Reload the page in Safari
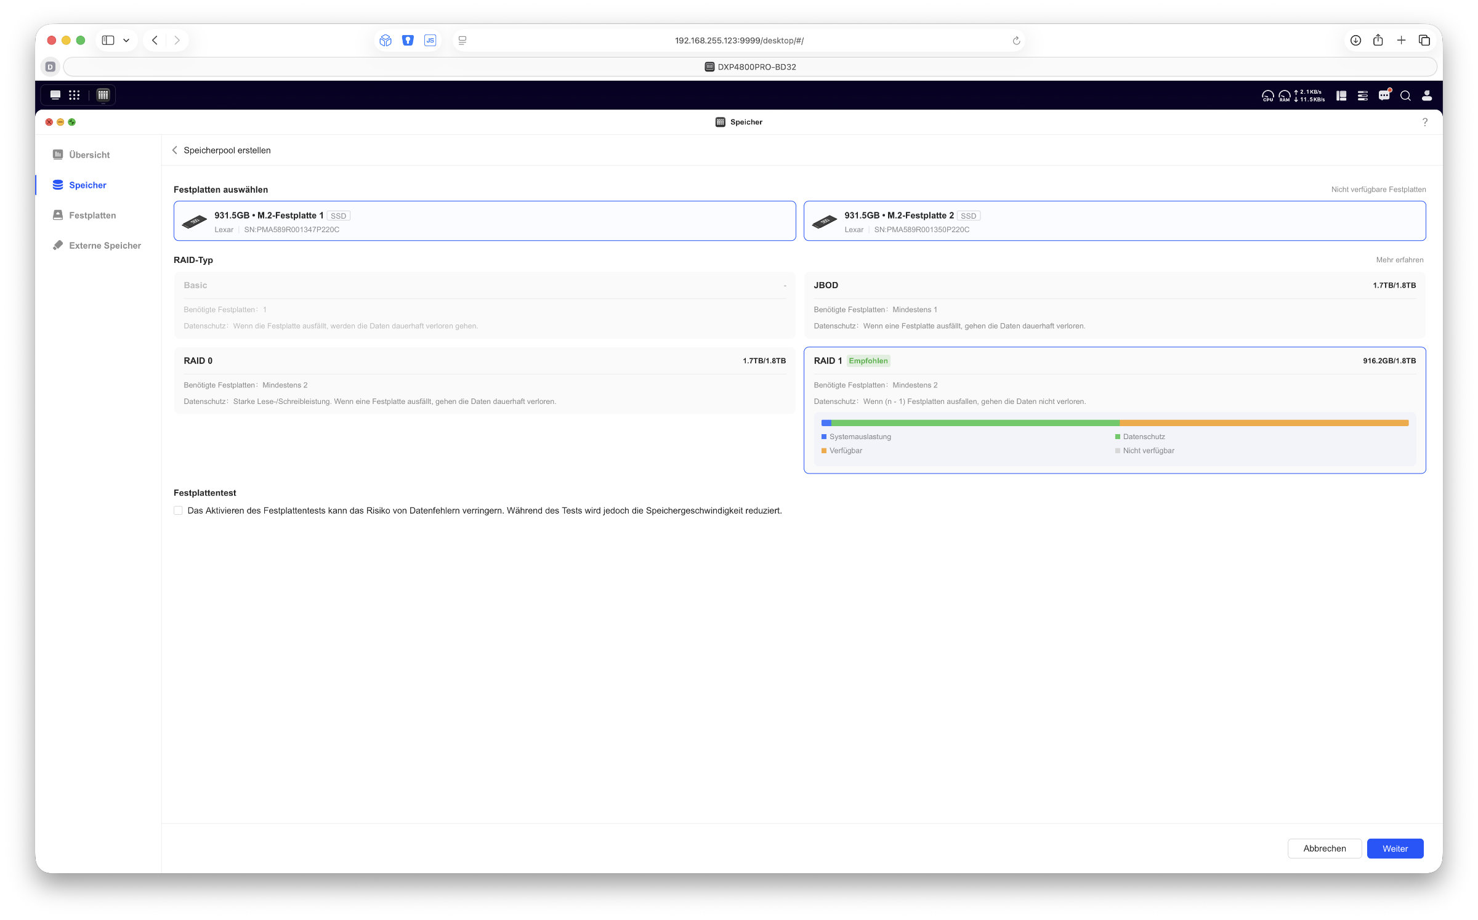The height and width of the screenshot is (920, 1478). pos(1016,41)
